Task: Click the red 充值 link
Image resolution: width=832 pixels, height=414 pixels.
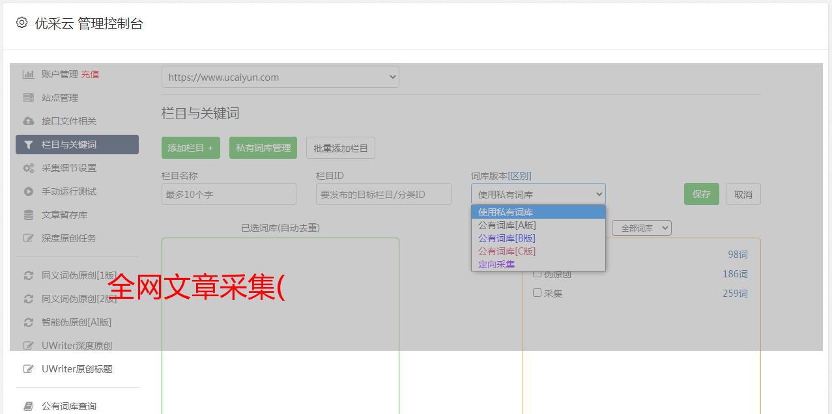Action: [x=90, y=74]
